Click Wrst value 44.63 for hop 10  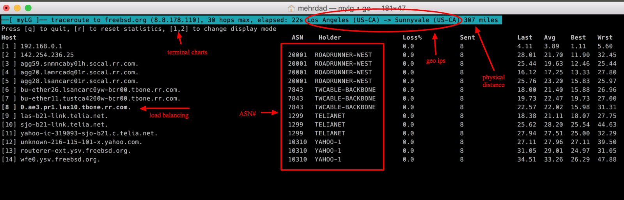[607, 125]
